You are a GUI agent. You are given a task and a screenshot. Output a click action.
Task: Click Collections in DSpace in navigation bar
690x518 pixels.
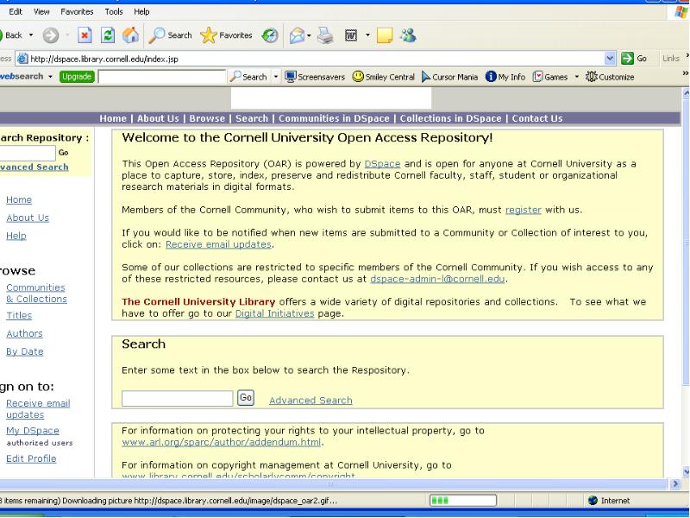450,118
